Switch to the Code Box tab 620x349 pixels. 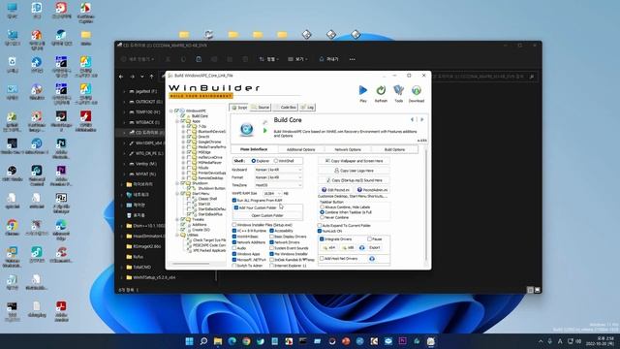pyautogui.click(x=285, y=108)
